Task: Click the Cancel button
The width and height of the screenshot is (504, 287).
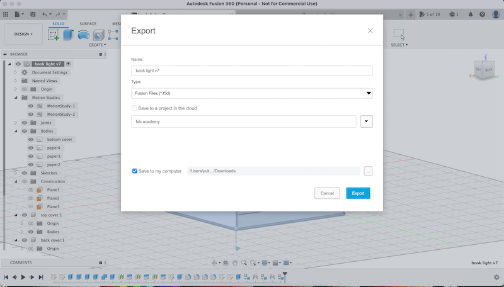Action: coord(327,193)
